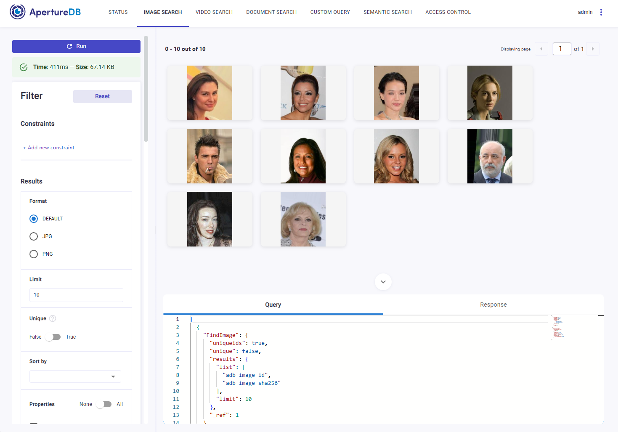Viewport: 618px width, 432px height.
Task: Toggle the Unique switch to True
Action: (x=53, y=337)
